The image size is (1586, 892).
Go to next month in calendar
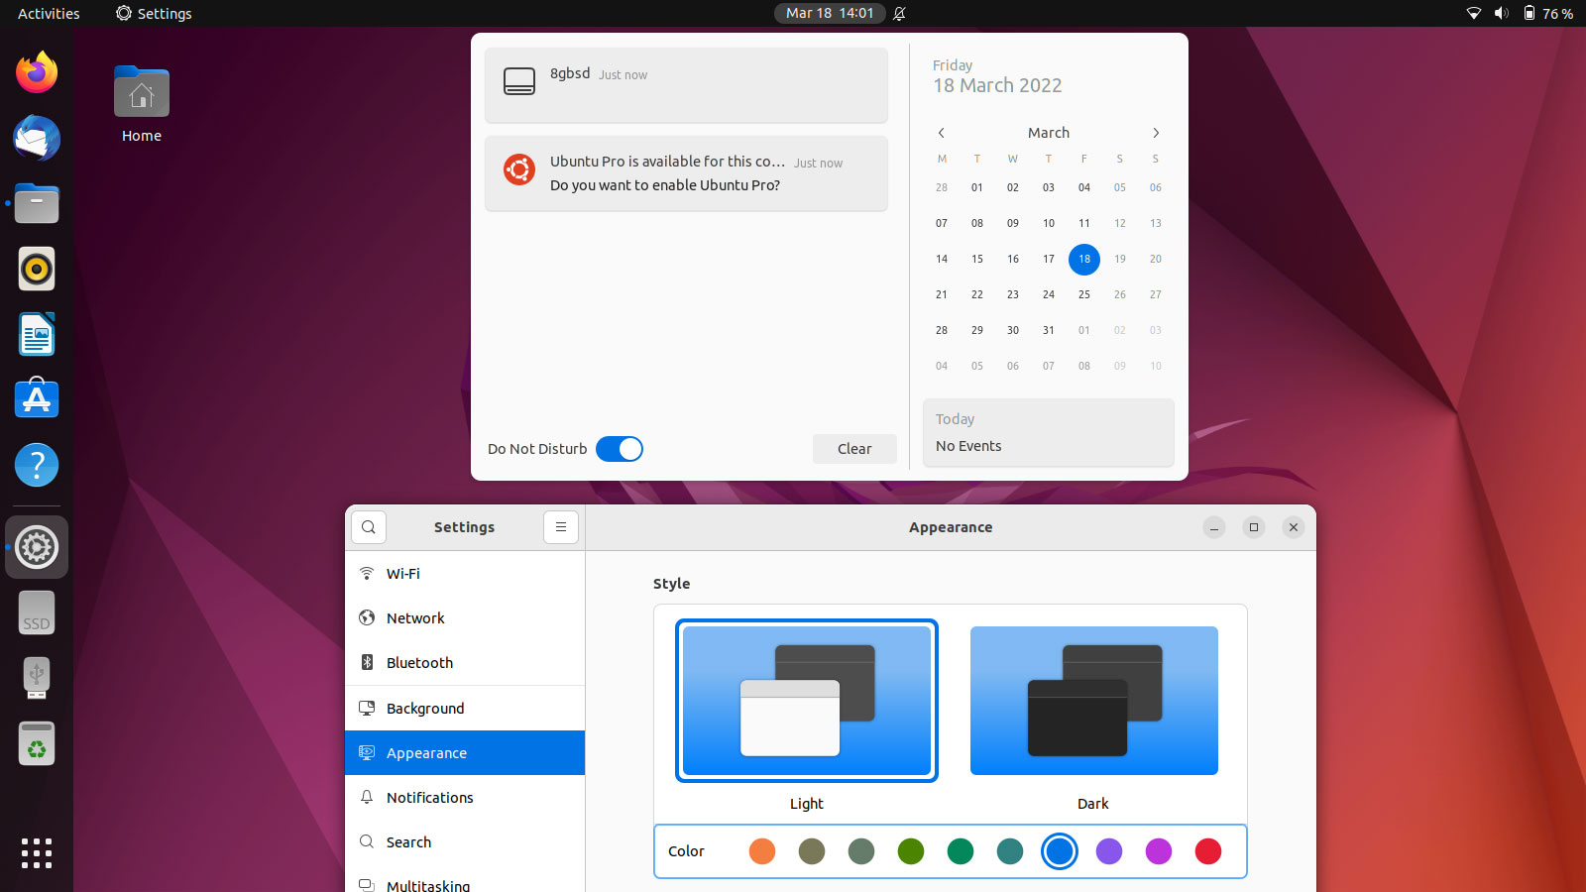tap(1156, 133)
